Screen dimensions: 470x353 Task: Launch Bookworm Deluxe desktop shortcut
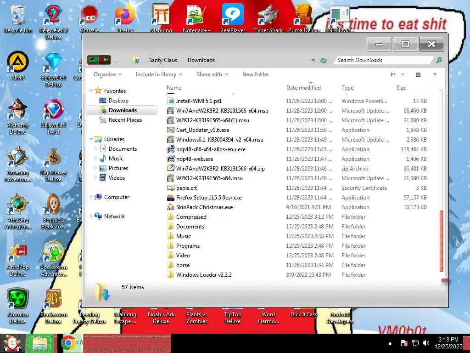53,306
